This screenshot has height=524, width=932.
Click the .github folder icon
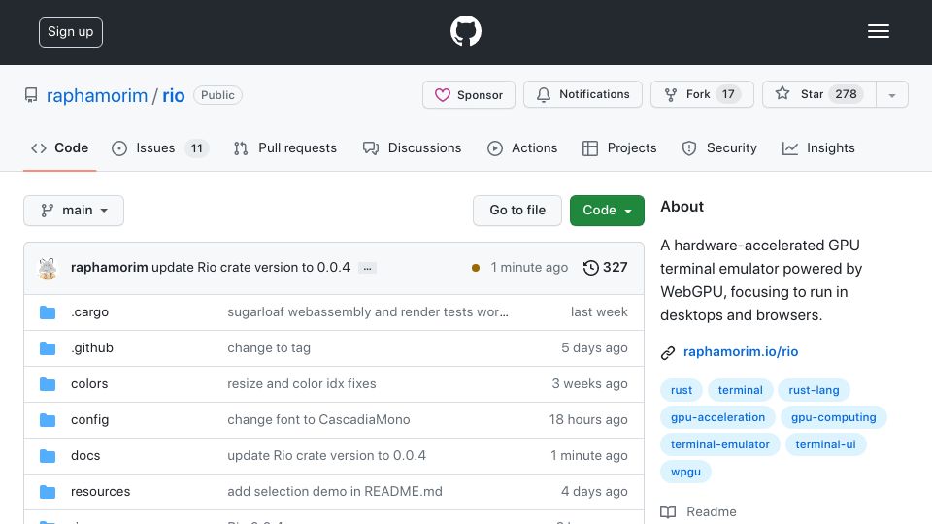48,348
